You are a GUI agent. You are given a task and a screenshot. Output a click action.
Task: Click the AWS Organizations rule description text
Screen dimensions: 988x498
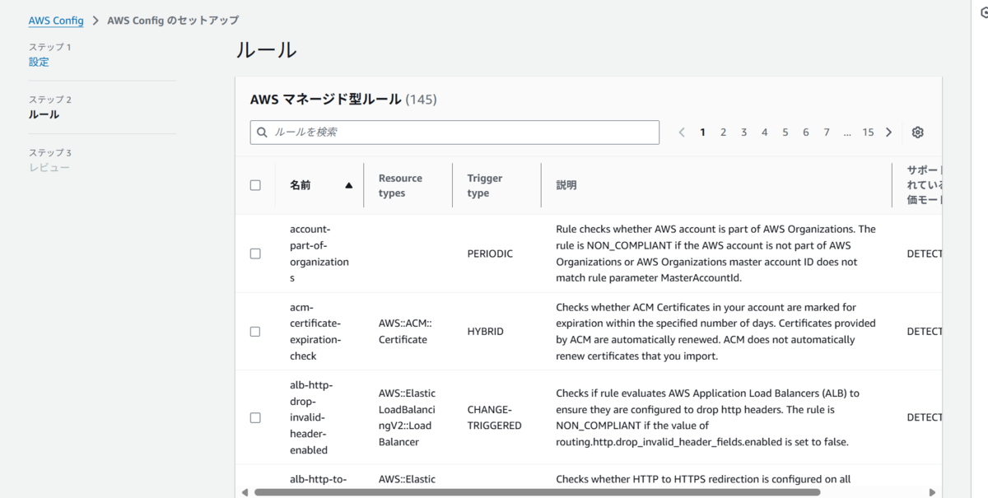coord(716,254)
